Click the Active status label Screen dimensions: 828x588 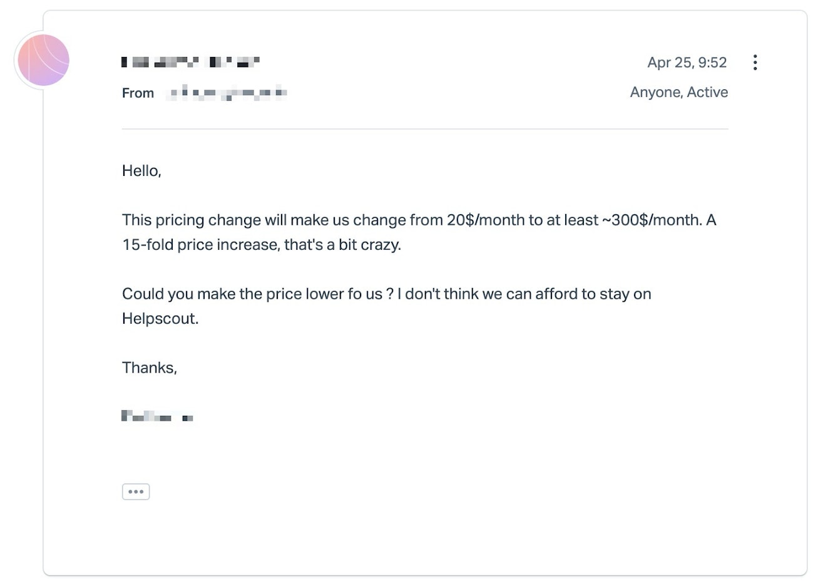click(x=708, y=92)
